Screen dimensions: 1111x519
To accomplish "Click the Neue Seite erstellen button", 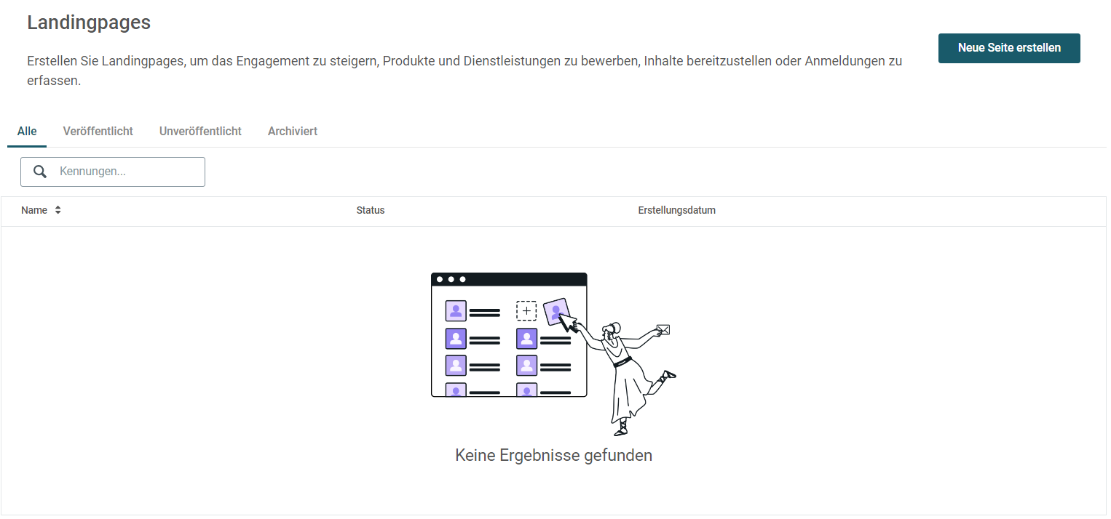I will pyautogui.click(x=1008, y=48).
